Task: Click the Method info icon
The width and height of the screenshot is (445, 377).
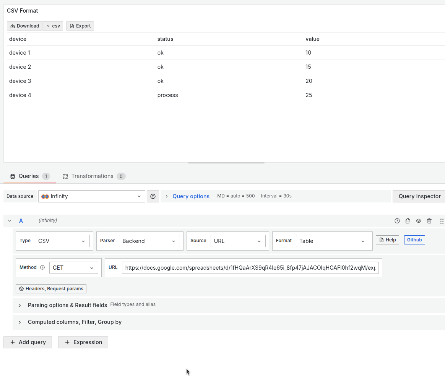Action: [x=42, y=267]
